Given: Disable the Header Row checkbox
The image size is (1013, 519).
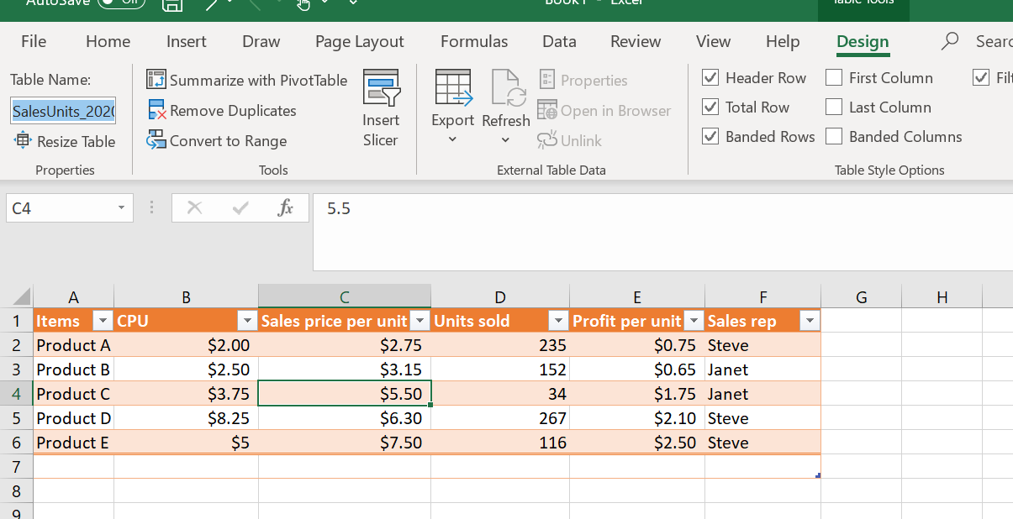Looking at the screenshot, I should tap(710, 78).
